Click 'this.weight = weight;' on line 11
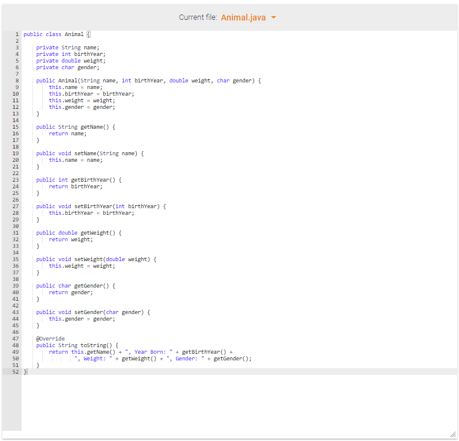459x441 pixels. pyautogui.click(x=82, y=100)
